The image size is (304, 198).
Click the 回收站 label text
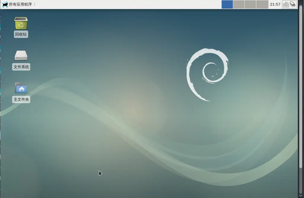21,34
